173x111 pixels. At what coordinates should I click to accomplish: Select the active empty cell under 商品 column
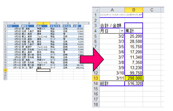(x=43, y=70)
